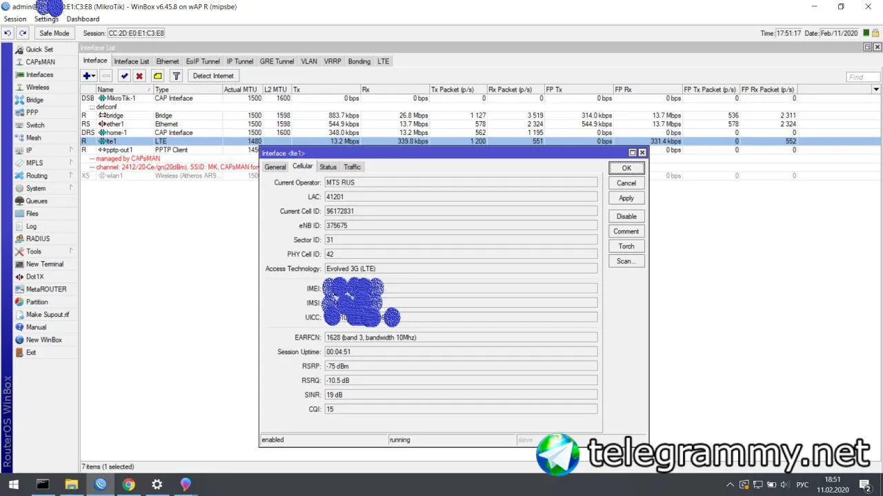
Task: Open the Manual
Action: [36, 327]
